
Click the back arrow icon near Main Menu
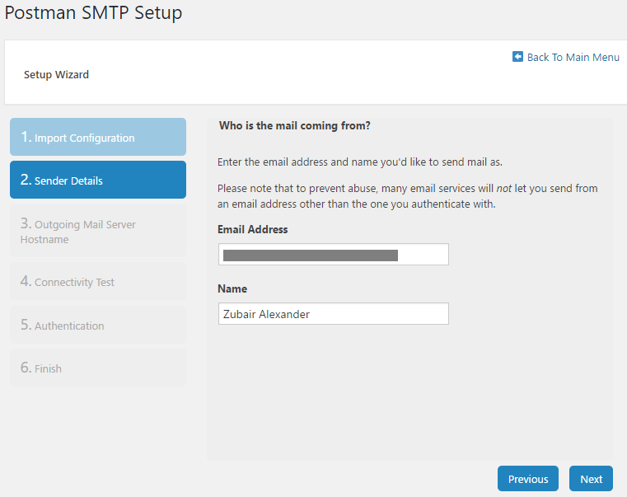click(517, 57)
